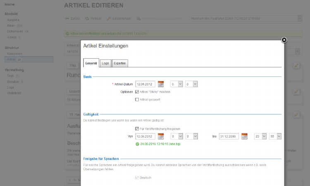Viewport: 310px width, 186px height.
Task: Open calendar picker for Artikel-Datum
Action: point(161,84)
